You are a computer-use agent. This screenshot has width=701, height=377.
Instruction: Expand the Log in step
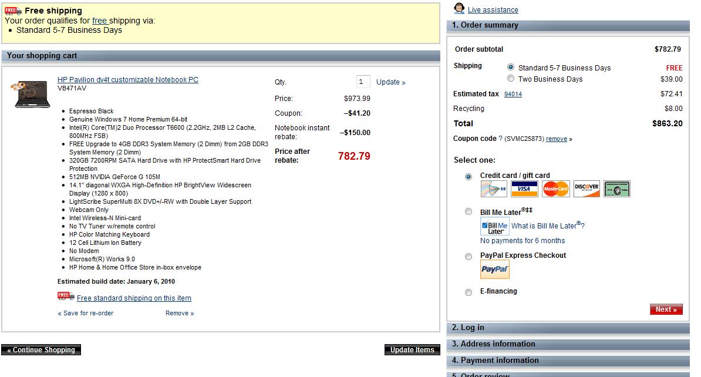pos(568,328)
